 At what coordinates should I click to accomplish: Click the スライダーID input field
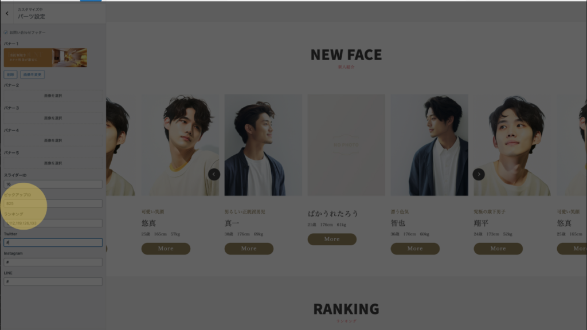coord(53,184)
